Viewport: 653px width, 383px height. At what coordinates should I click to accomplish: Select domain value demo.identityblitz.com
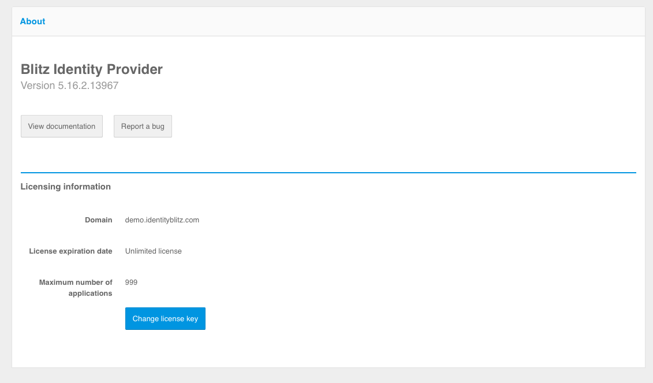click(x=162, y=220)
